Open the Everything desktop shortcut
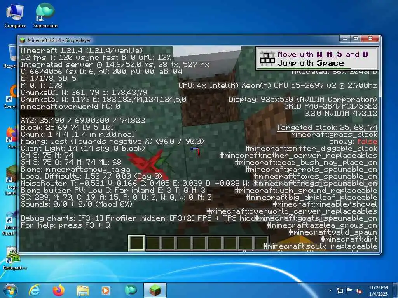 tap(11, 97)
